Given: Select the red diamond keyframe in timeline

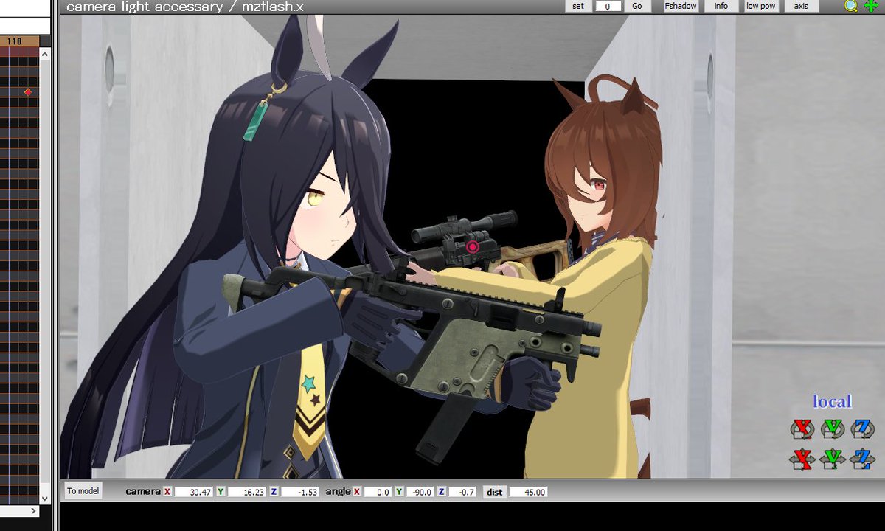Looking at the screenshot, I should (x=28, y=92).
